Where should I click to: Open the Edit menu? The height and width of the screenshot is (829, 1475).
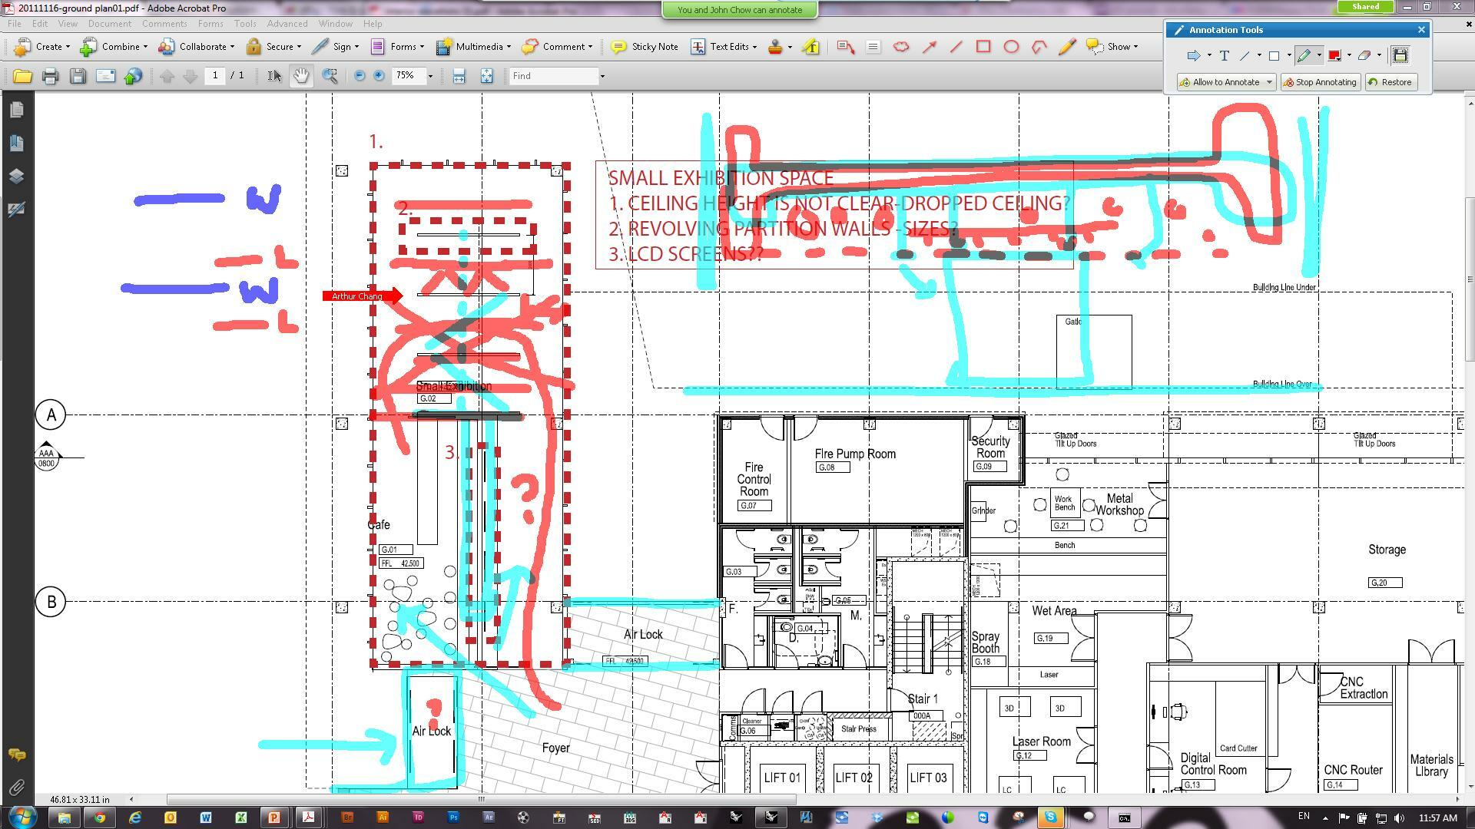[x=40, y=24]
